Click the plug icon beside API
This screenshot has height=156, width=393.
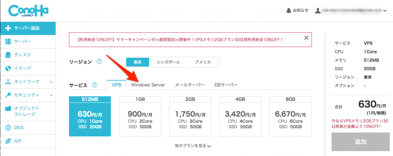(8, 141)
